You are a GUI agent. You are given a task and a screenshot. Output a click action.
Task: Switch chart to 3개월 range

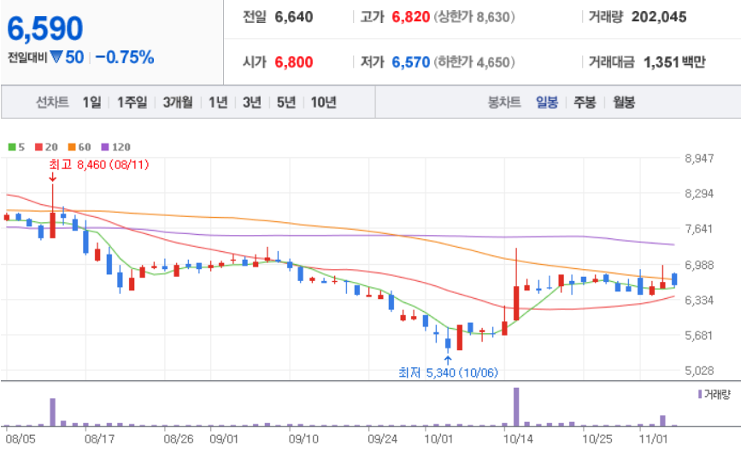[x=178, y=102]
